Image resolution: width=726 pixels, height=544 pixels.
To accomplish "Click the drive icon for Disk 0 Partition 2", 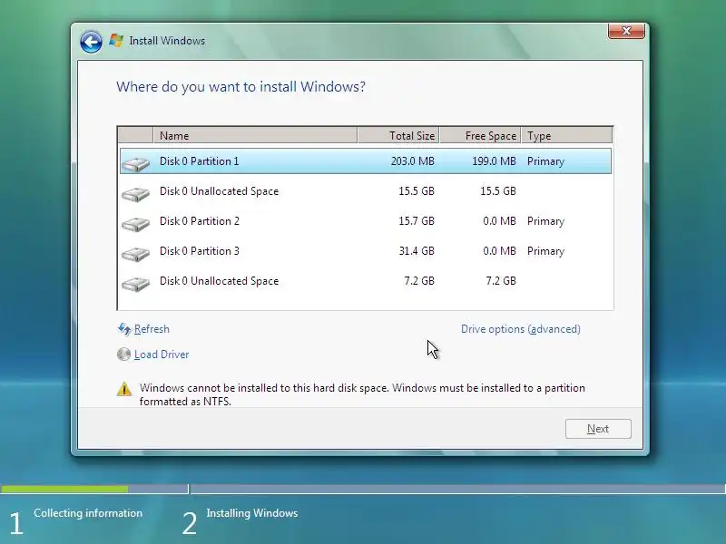I will pos(135,224).
